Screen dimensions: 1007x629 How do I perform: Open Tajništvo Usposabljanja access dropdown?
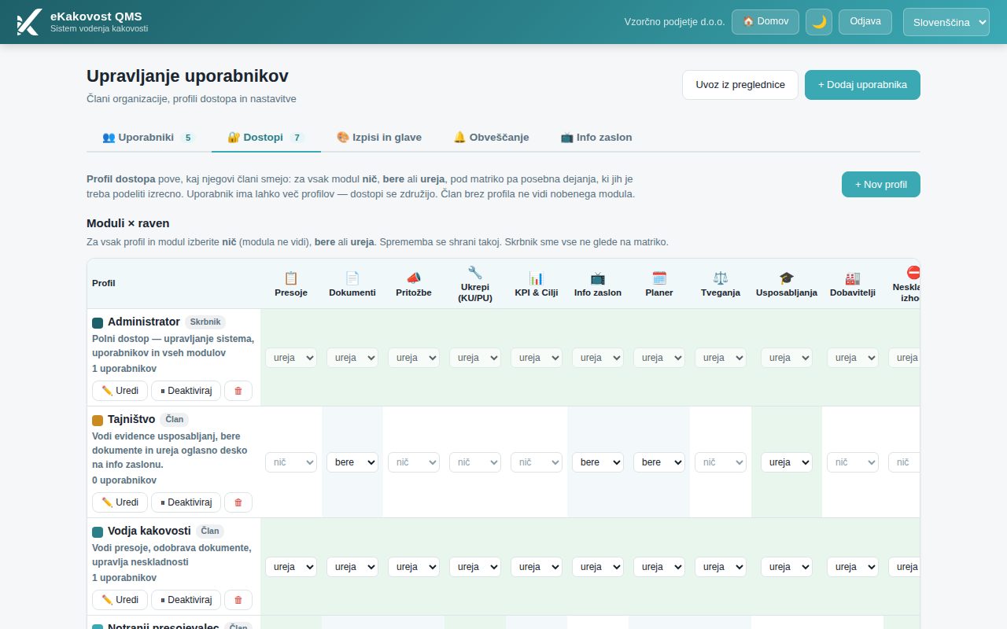[787, 462]
